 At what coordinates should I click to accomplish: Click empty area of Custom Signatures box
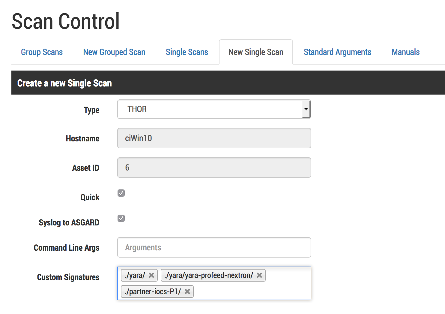coord(252,291)
